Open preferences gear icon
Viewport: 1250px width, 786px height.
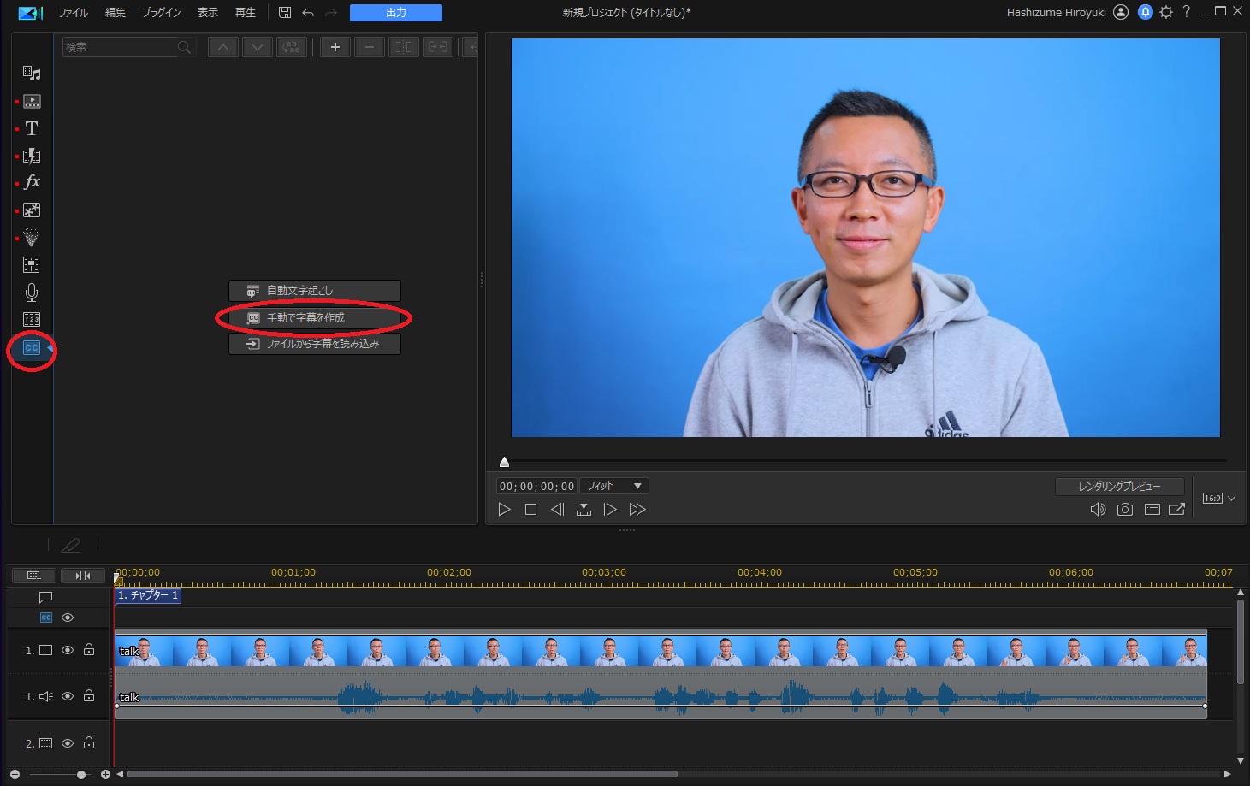(x=1166, y=12)
